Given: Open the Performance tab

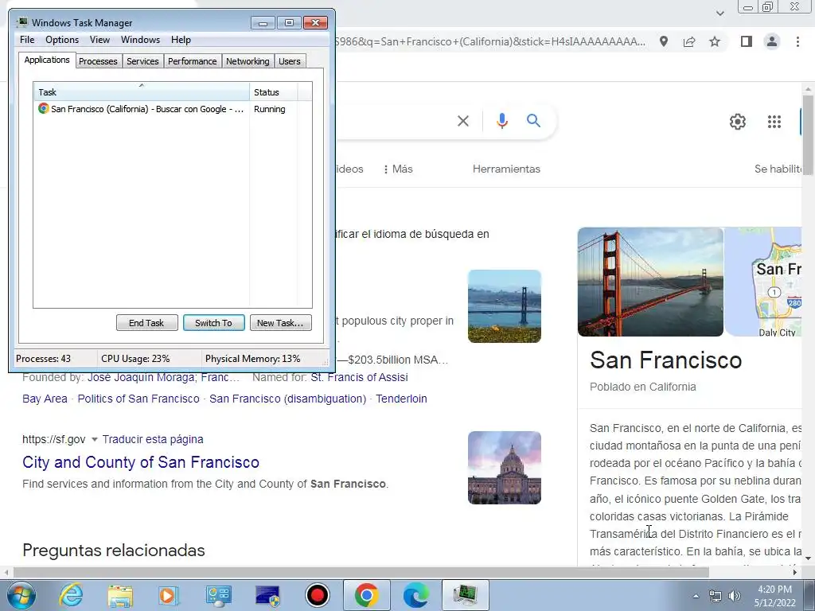Looking at the screenshot, I should (192, 61).
